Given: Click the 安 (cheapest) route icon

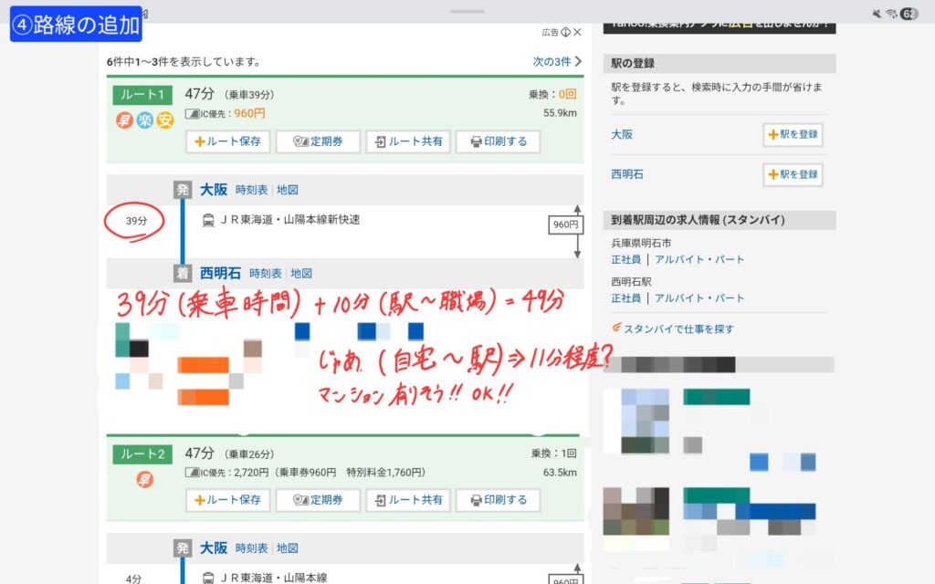Looking at the screenshot, I should point(164,120).
